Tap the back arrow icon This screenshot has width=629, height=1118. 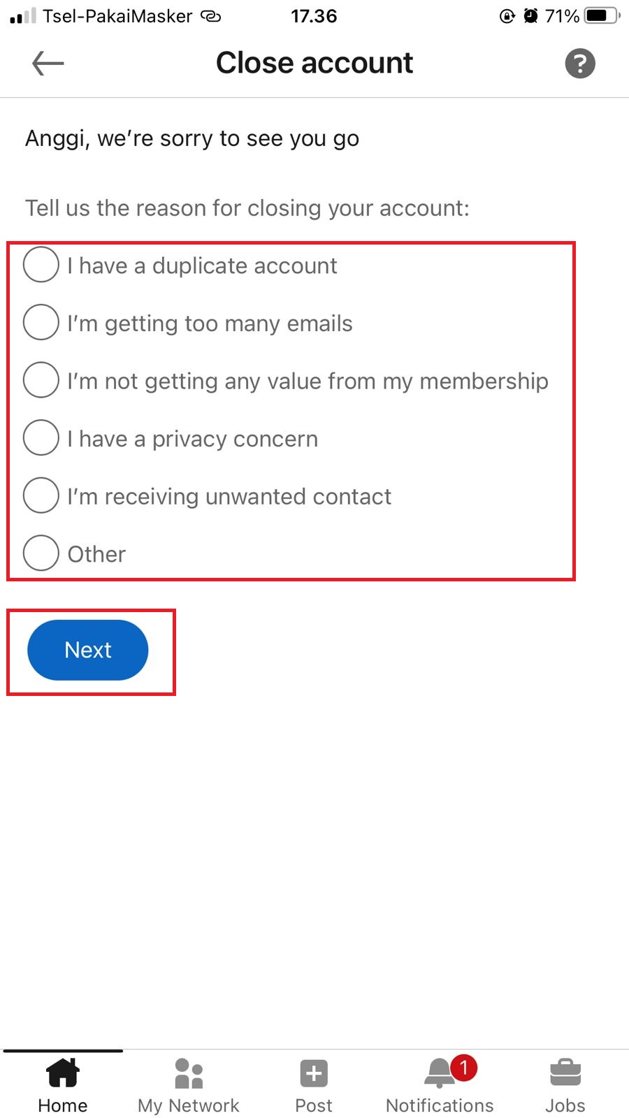tap(48, 64)
